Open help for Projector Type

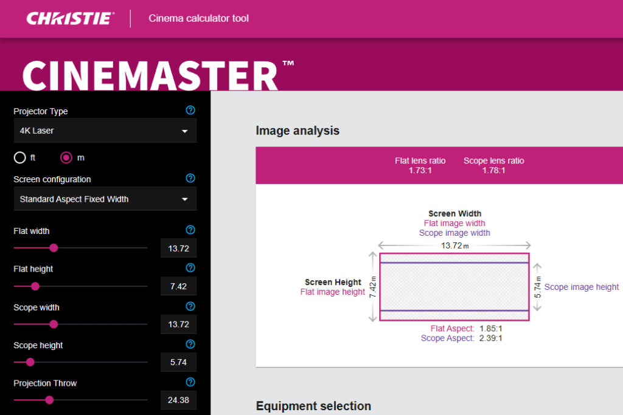(190, 111)
